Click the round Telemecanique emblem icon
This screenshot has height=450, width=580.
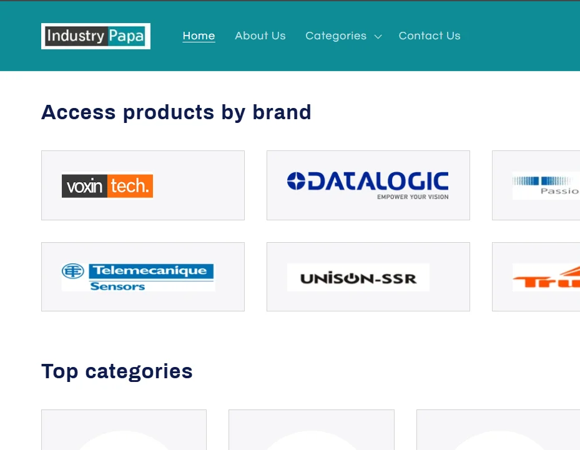pyautogui.click(x=72, y=271)
